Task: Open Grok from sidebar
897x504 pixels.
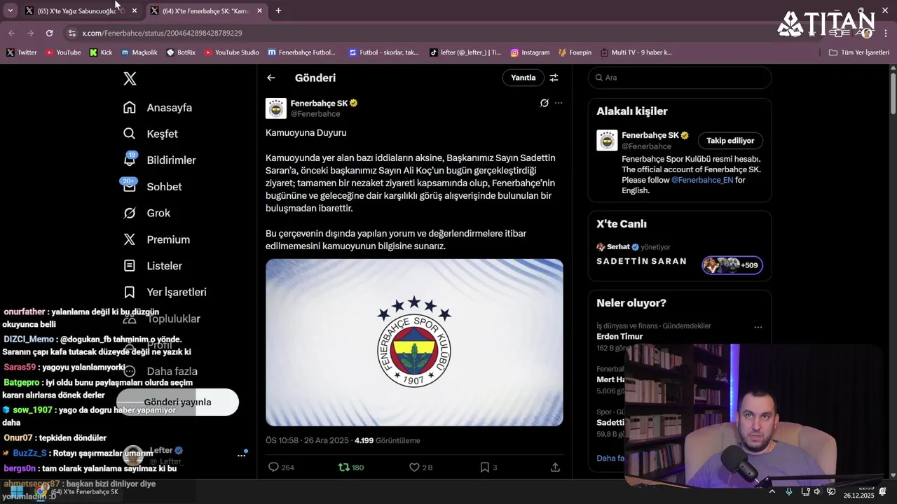Action: point(146,213)
